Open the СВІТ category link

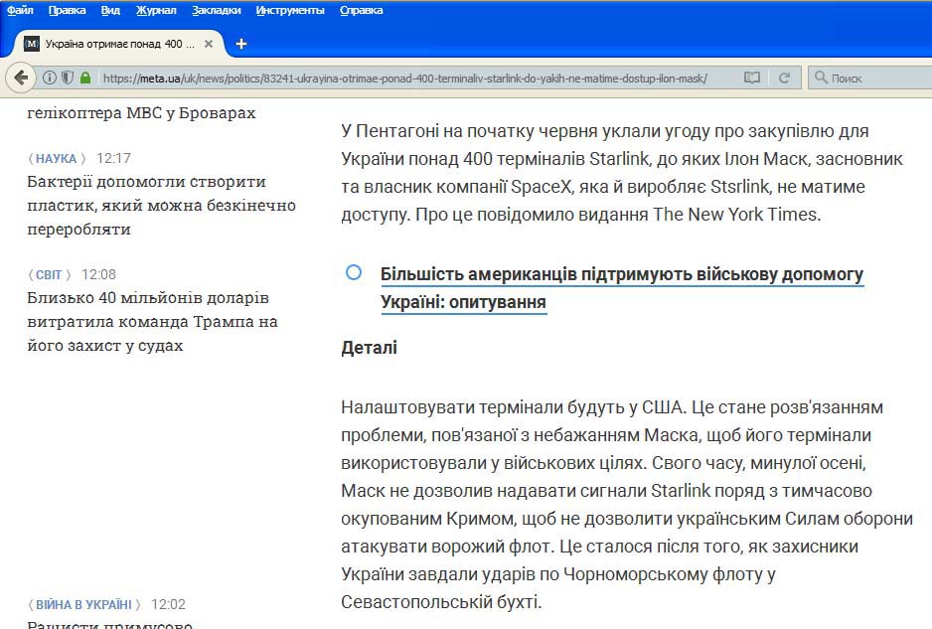49,274
